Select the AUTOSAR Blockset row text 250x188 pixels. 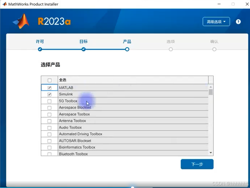[x=75, y=141]
